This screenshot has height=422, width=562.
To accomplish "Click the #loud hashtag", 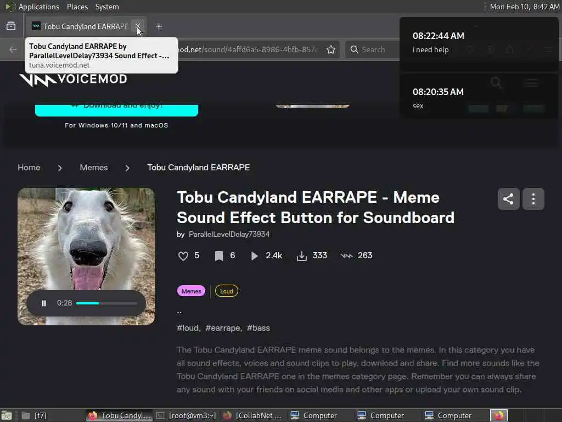I will 188,328.
